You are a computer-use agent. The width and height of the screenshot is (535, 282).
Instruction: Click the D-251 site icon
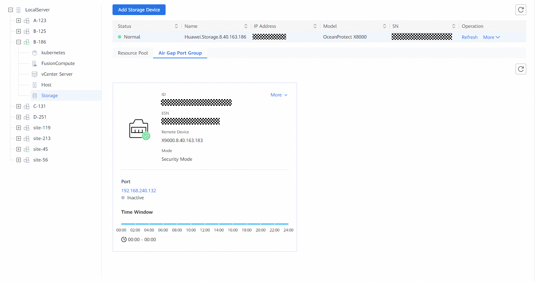[x=27, y=117]
